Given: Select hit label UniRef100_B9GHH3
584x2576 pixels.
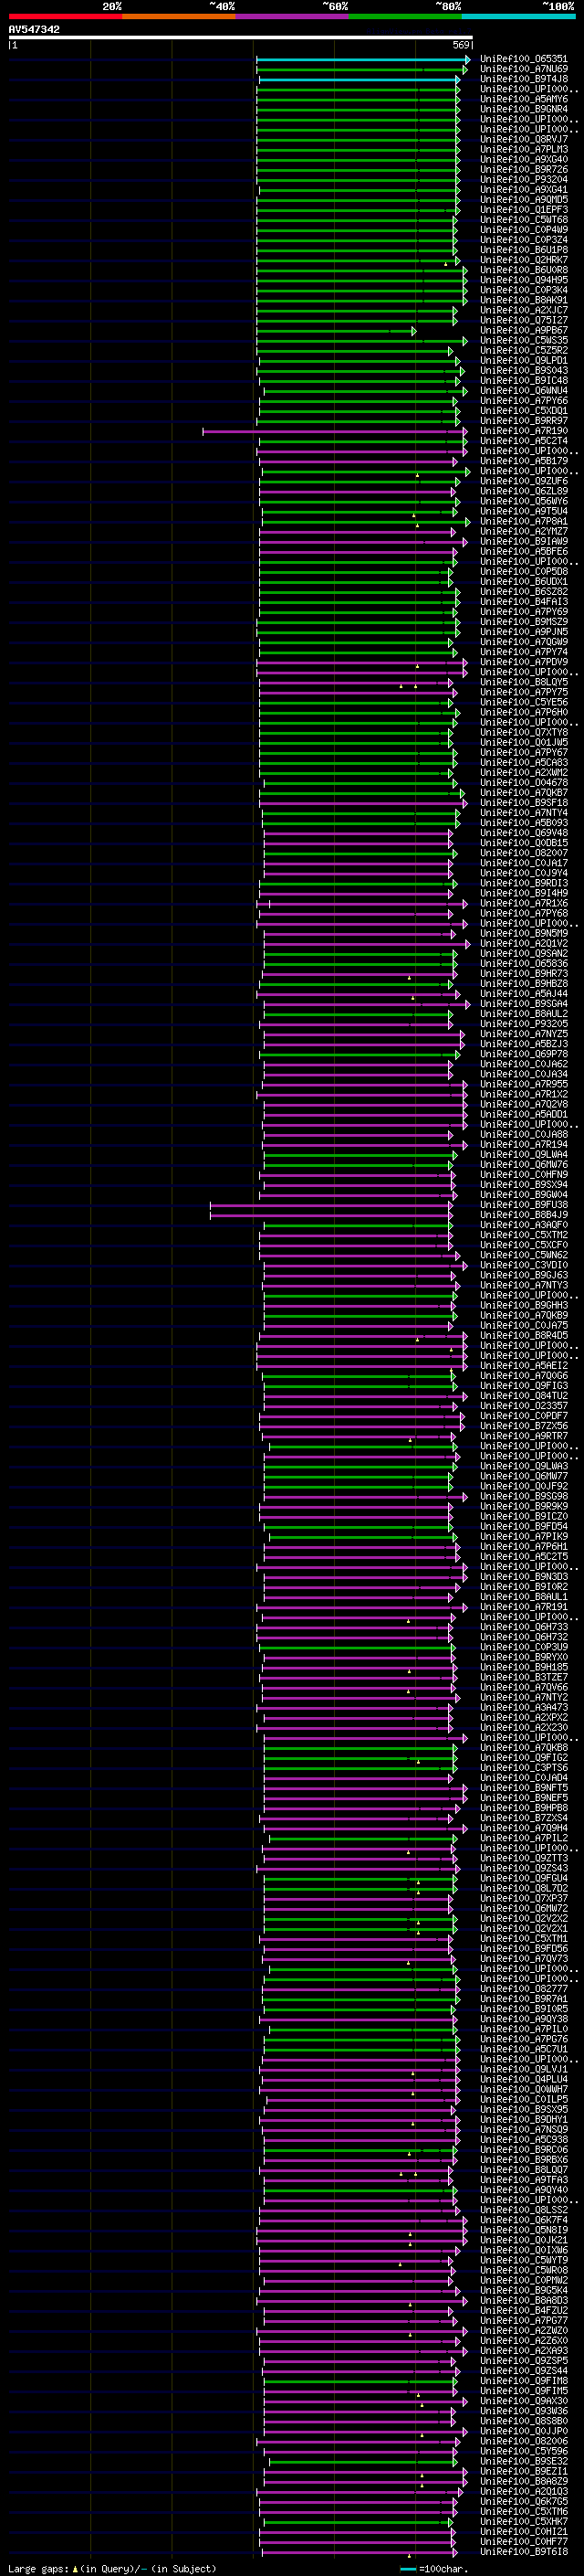Looking at the screenshot, I should click(524, 1305).
